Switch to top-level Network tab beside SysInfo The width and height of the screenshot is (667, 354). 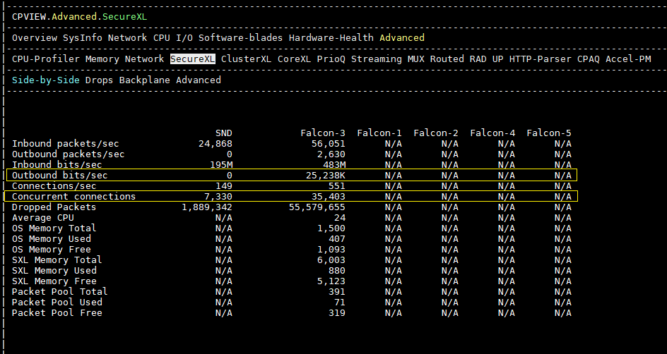coord(128,38)
